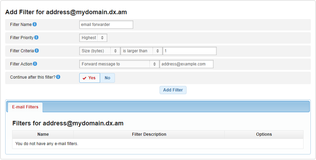
Task: Click the info icon beside Filter Action
Action: [x=35, y=64]
